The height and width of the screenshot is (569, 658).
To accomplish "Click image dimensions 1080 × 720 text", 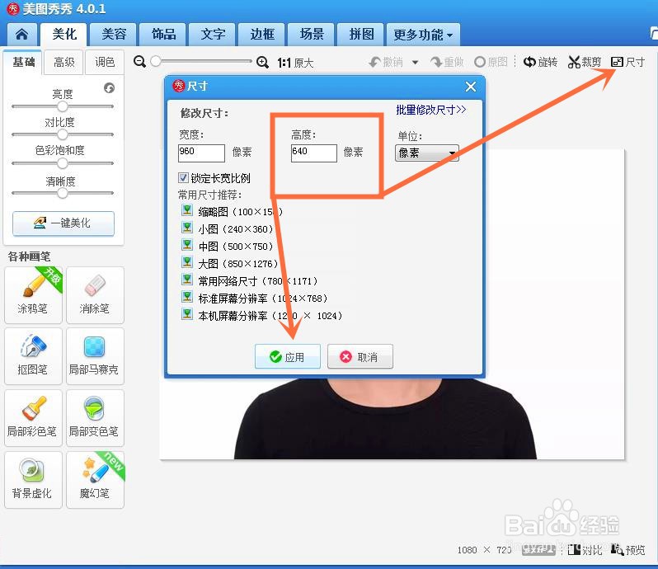I will 484,550.
